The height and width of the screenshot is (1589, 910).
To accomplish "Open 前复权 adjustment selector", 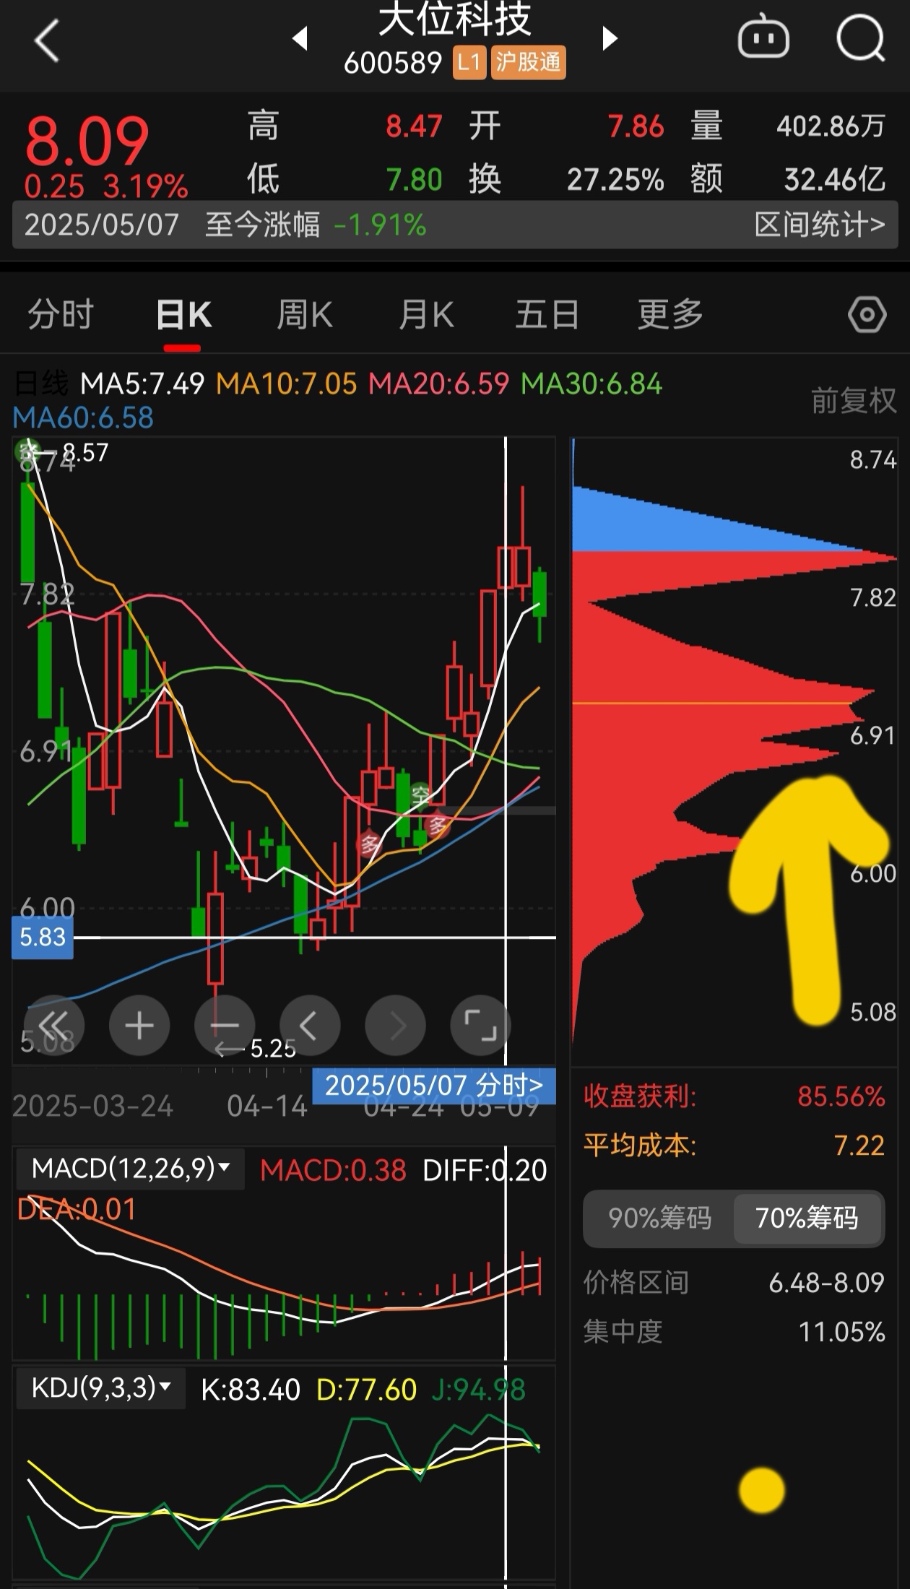I will pos(853,400).
